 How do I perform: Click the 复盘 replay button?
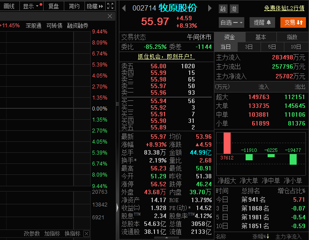[x=54, y=6]
